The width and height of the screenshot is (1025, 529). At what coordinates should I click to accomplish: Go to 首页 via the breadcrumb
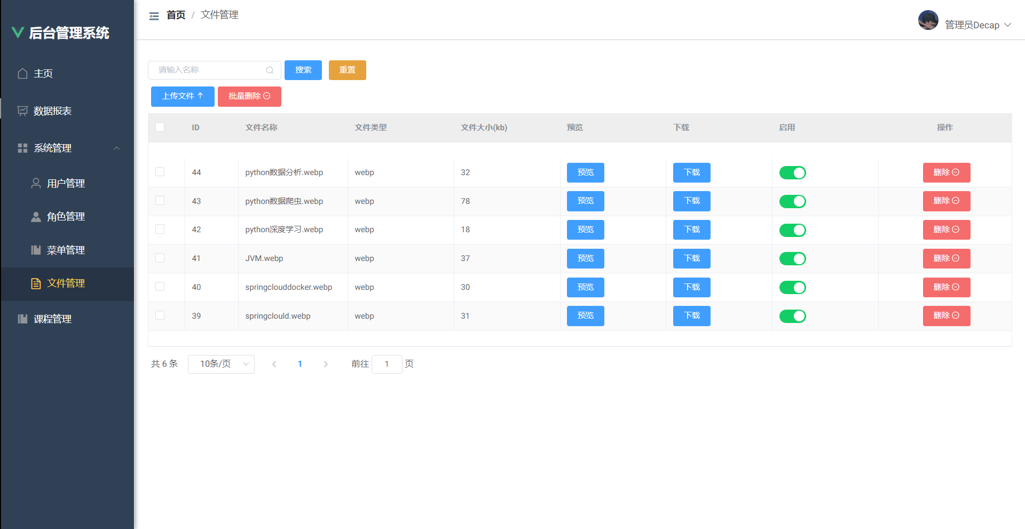(x=176, y=14)
